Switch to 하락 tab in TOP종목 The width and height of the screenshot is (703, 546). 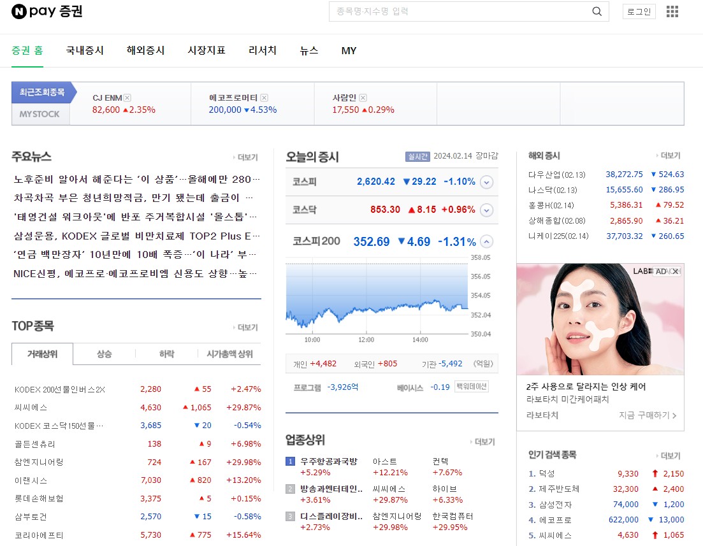(167, 354)
